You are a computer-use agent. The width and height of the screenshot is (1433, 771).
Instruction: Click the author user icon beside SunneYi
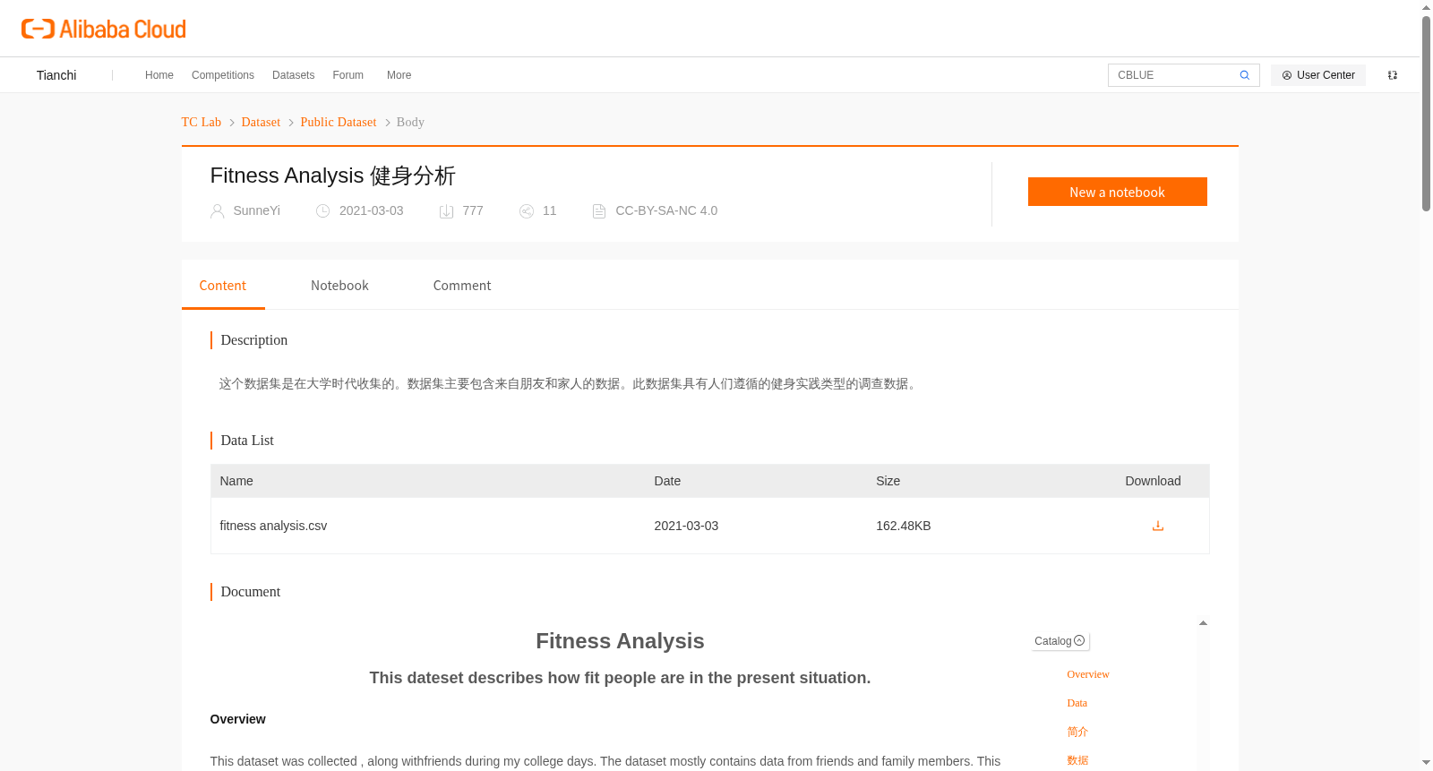218,211
